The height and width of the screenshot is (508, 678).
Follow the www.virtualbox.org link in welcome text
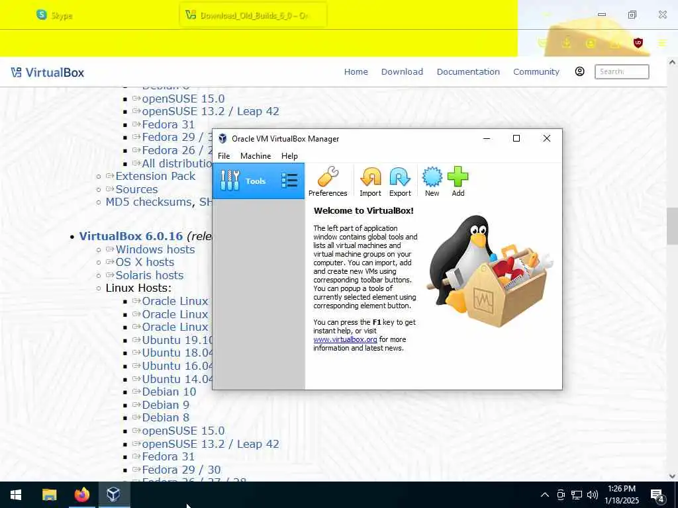pos(345,339)
